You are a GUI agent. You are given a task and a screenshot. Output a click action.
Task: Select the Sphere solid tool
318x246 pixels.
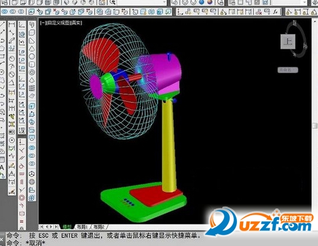(x=32, y=57)
